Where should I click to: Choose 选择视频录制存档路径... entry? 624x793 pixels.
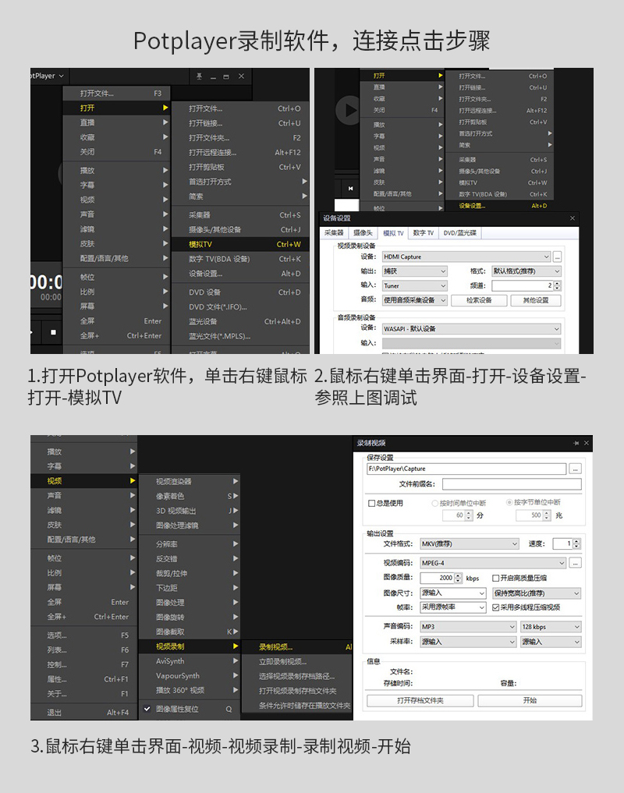(x=297, y=676)
